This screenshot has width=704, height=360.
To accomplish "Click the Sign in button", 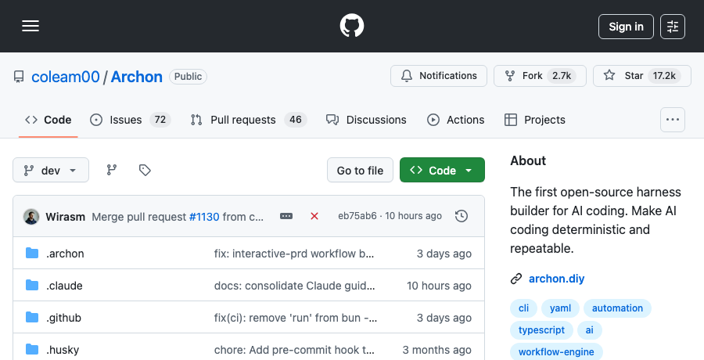I will coord(626,27).
